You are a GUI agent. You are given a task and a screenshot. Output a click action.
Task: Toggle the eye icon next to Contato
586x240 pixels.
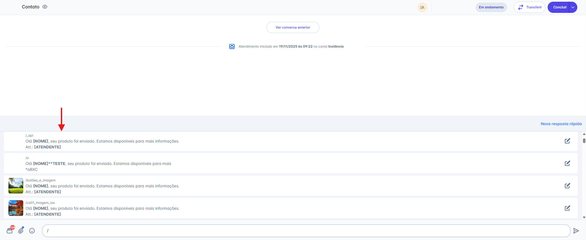tap(45, 7)
